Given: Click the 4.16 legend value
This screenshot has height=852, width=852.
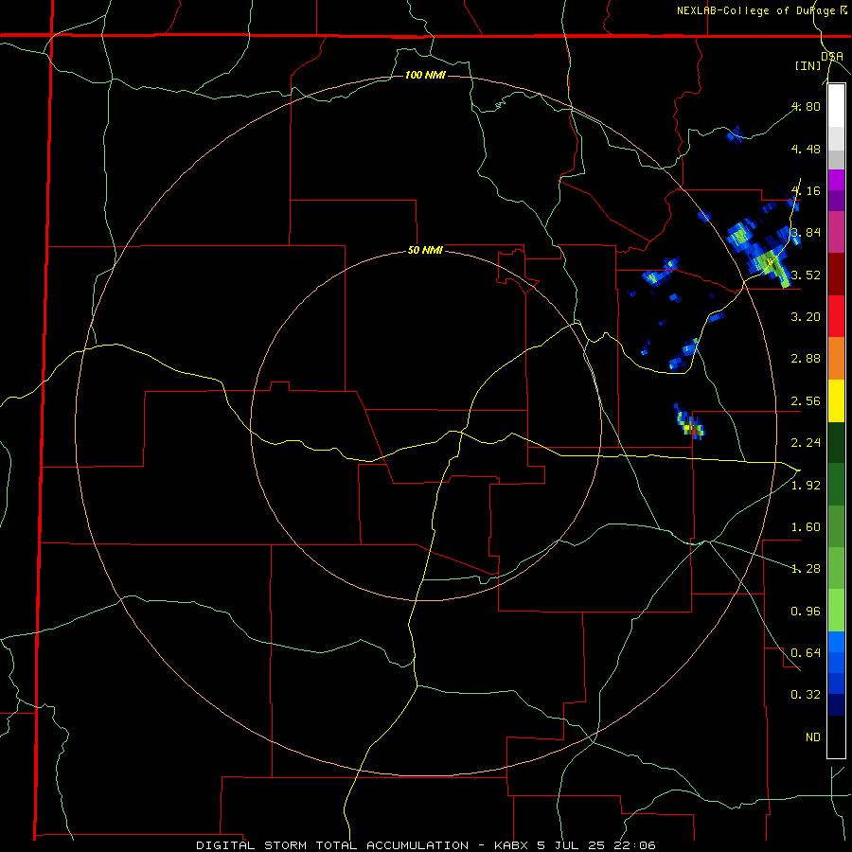Looking at the screenshot, I should [x=806, y=190].
